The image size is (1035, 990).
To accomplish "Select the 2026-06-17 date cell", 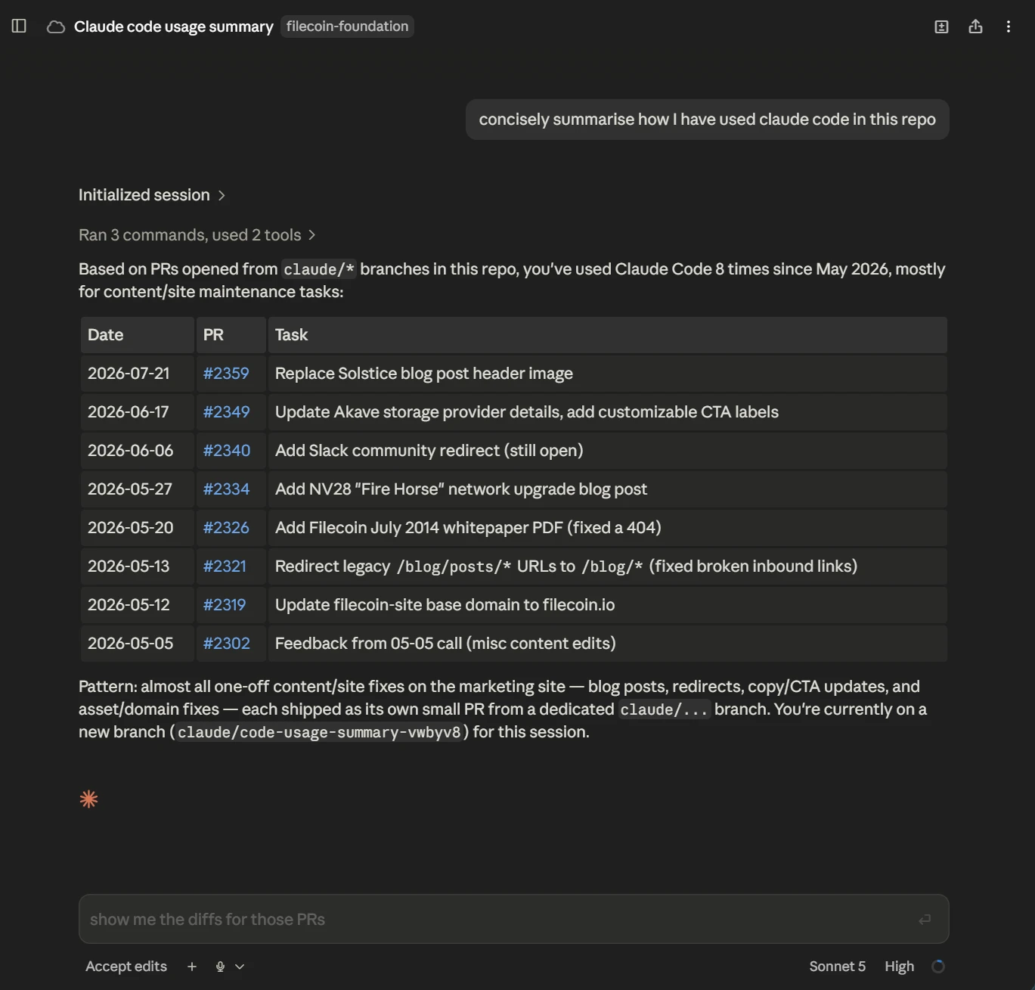I will pyautogui.click(x=138, y=412).
